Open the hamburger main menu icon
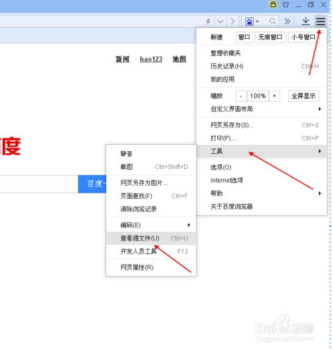Image resolution: width=333 pixels, height=350 pixels. tap(321, 21)
